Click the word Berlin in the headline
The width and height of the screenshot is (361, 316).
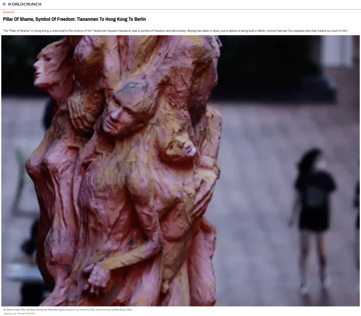(138, 19)
